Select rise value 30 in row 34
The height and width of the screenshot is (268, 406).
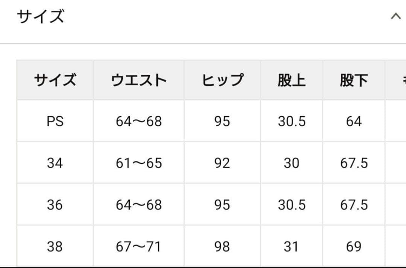point(291,163)
